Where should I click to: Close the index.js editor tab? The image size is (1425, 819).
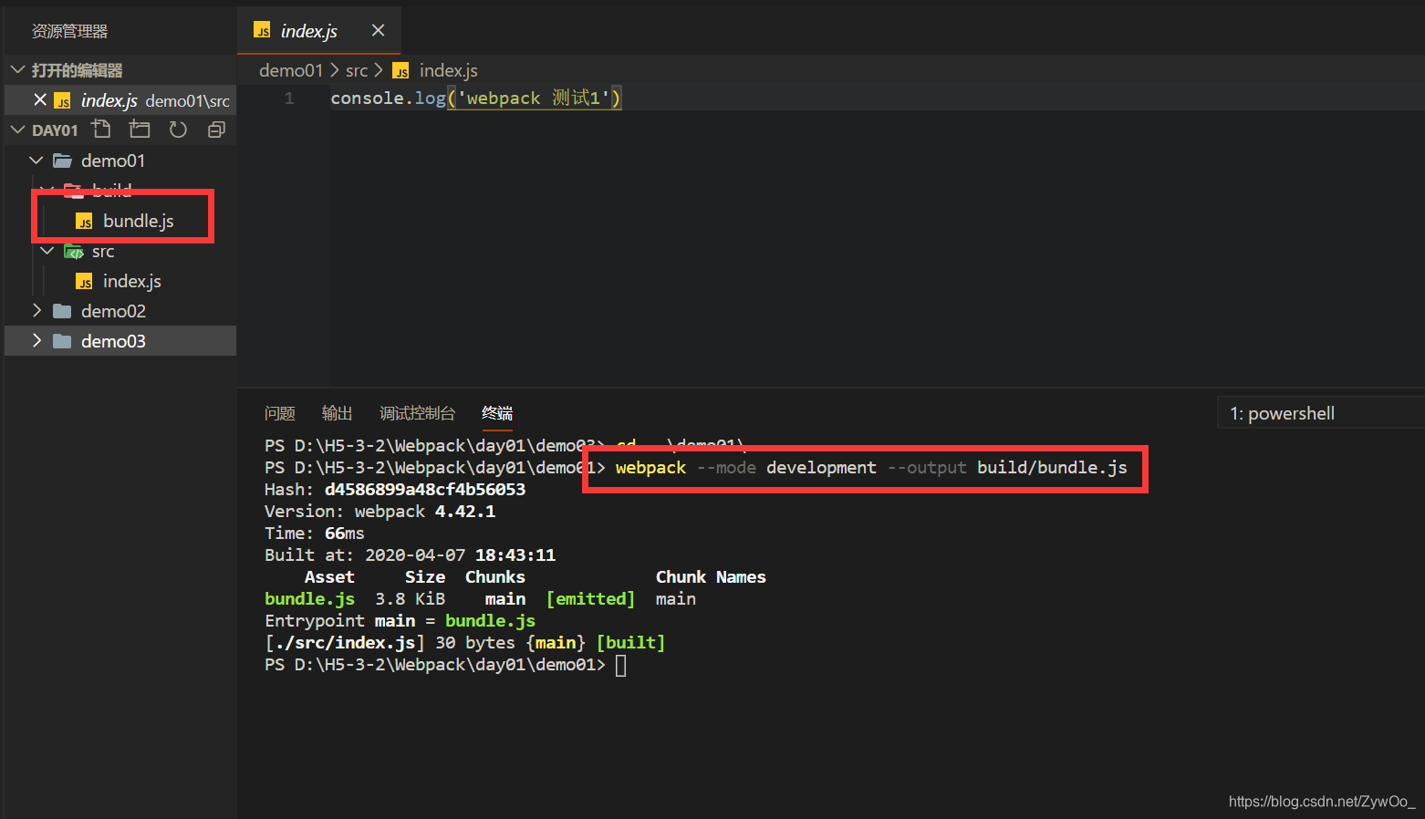[x=378, y=30]
